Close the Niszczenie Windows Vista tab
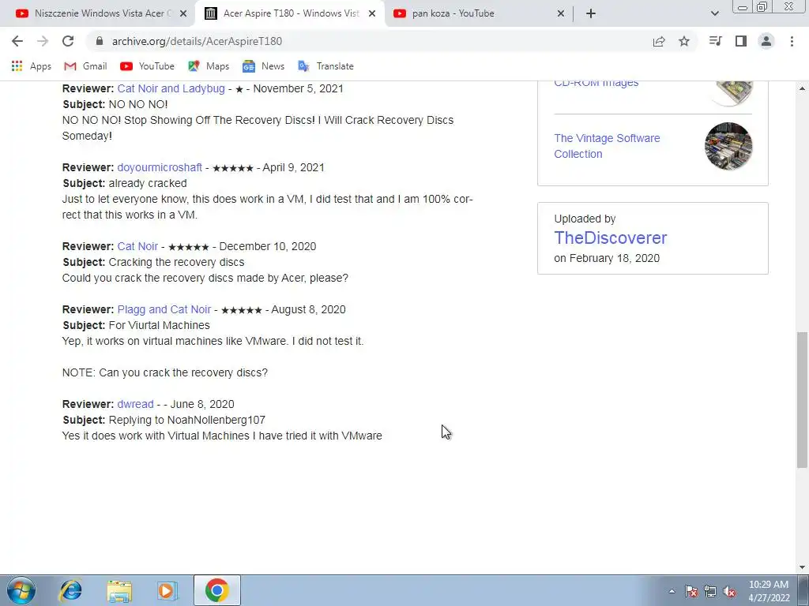The height and width of the screenshot is (606, 809). [182, 13]
